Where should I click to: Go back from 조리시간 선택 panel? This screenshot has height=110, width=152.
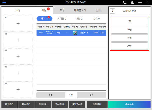[112, 11]
